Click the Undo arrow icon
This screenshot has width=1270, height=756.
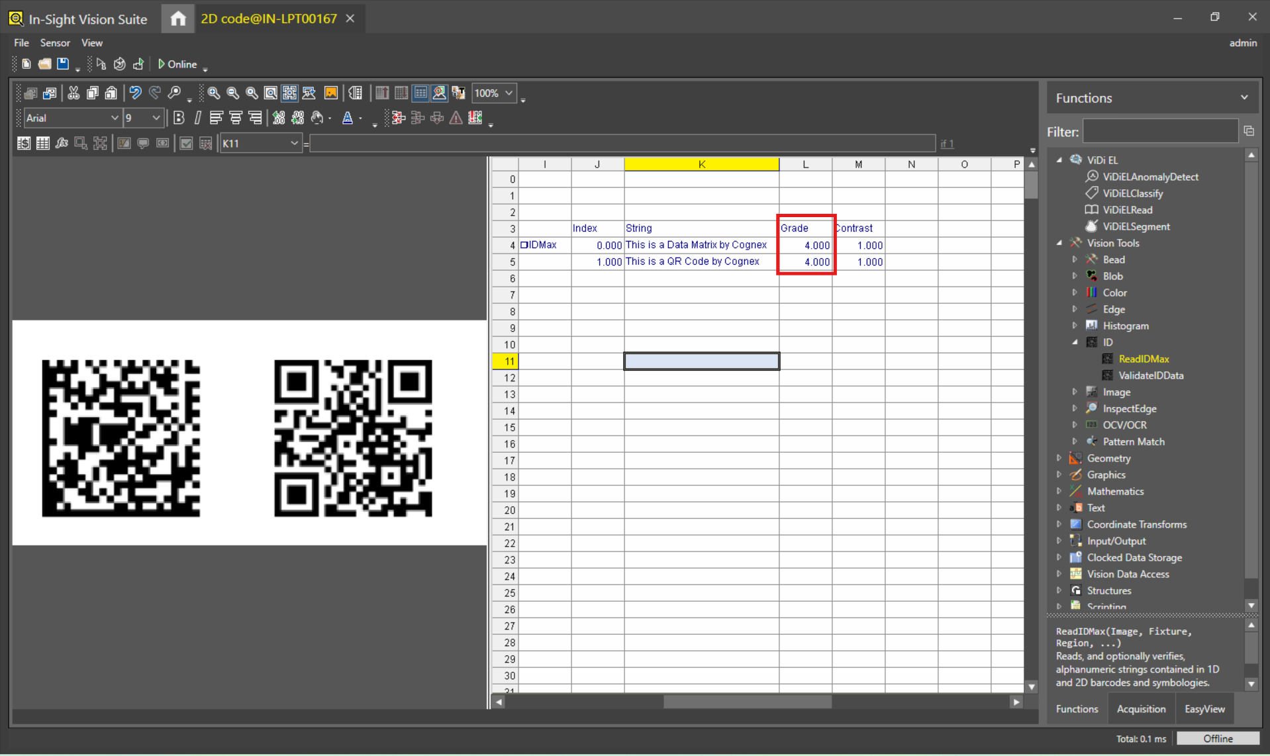tap(135, 93)
